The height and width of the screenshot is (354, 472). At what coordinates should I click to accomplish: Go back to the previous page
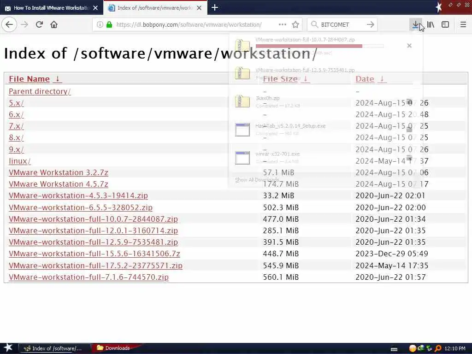tap(9, 24)
